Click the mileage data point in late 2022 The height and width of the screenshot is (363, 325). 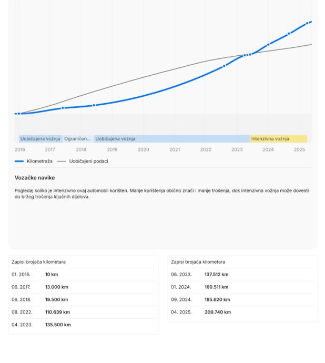tap(224, 66)
